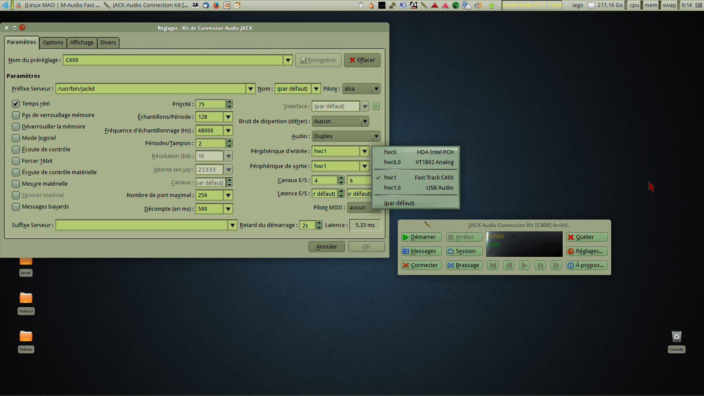Open the Ardour3 folder on desktop
Image resolution: width=704 pixels, height=396 pixels.
(26, 299)
